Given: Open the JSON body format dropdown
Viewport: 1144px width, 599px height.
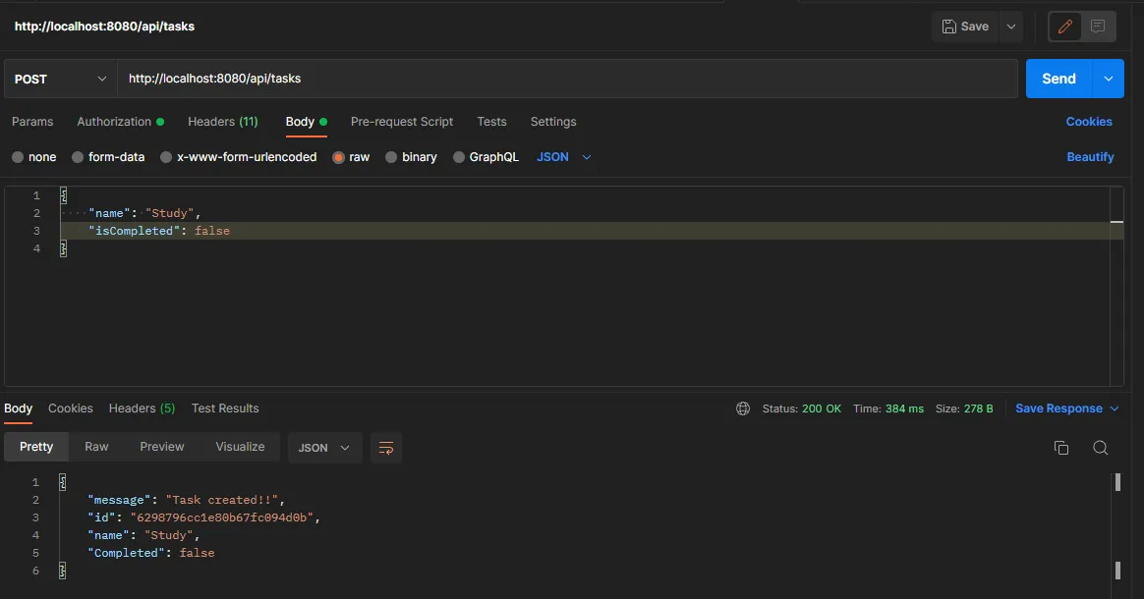Looking at the screenshot, I should coord(564,157).
